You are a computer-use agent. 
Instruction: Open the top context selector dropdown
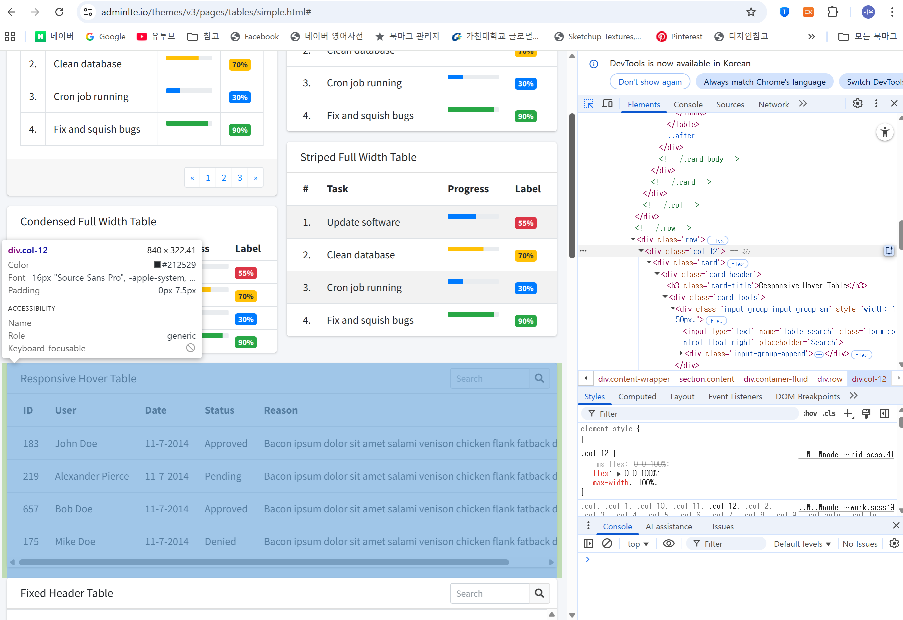coord(638,544)
